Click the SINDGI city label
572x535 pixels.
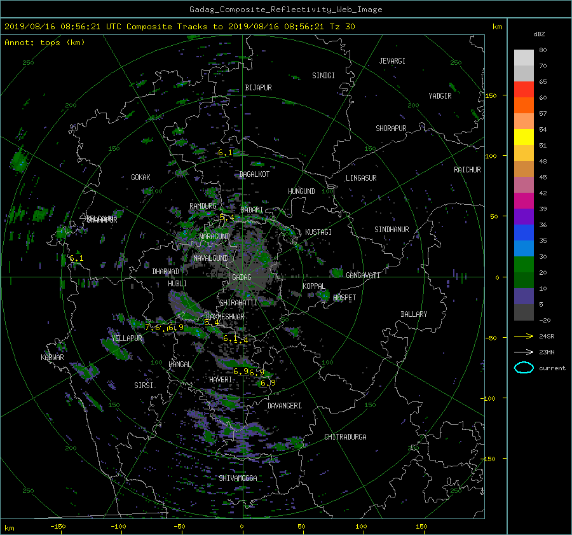point(323,76)
